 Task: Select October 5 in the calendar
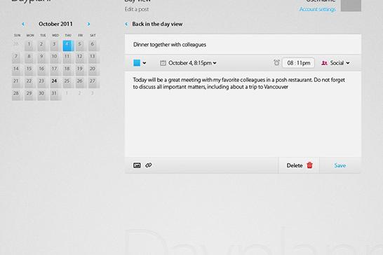81,46
